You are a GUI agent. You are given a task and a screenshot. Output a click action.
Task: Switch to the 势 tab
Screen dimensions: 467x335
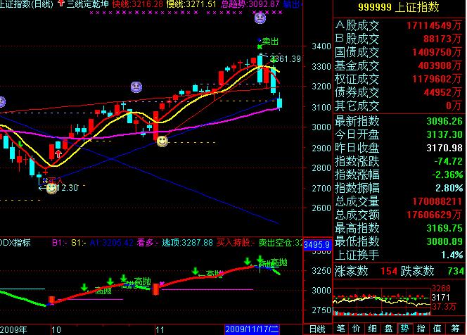[x=404, y=329]
